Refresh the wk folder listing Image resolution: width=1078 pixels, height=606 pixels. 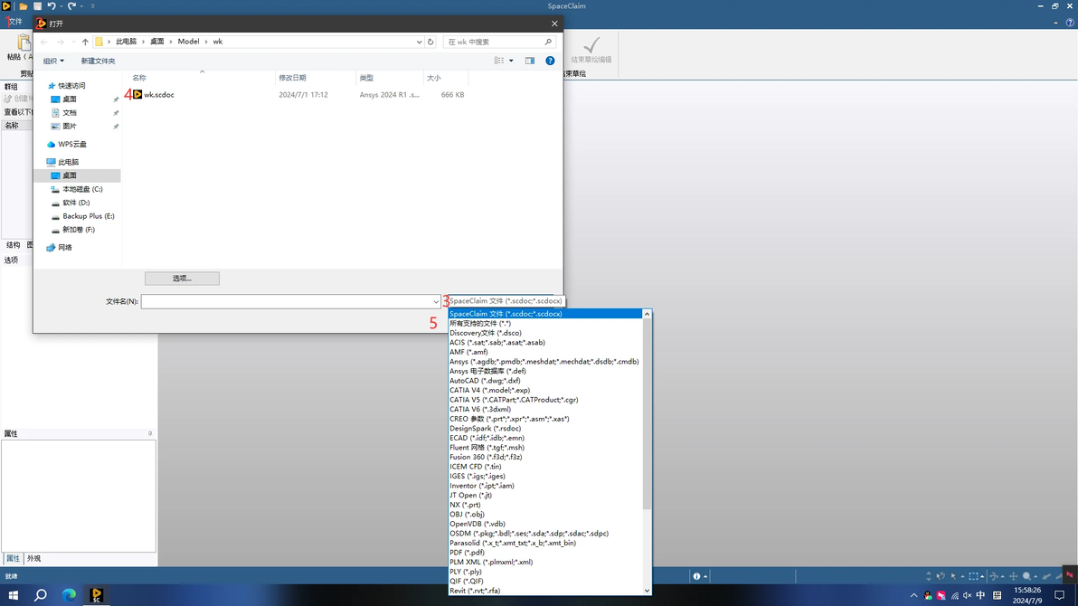(431, 42)
